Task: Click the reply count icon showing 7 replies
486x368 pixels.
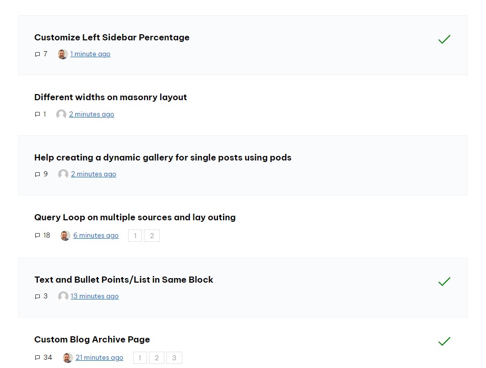Action: 37,54
